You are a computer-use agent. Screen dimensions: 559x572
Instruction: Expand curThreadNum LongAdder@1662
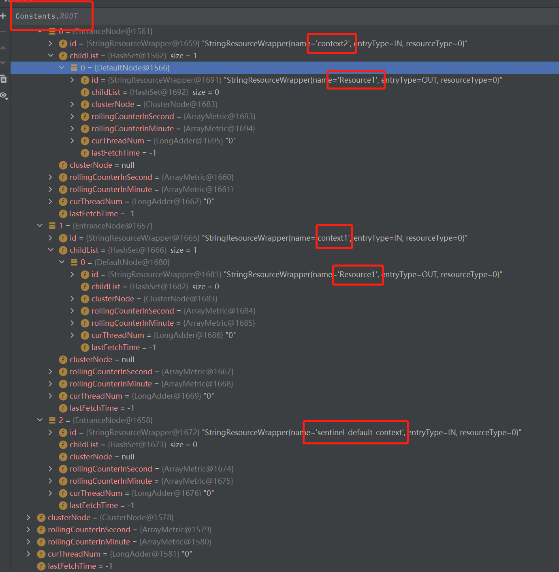coord(50,201)
